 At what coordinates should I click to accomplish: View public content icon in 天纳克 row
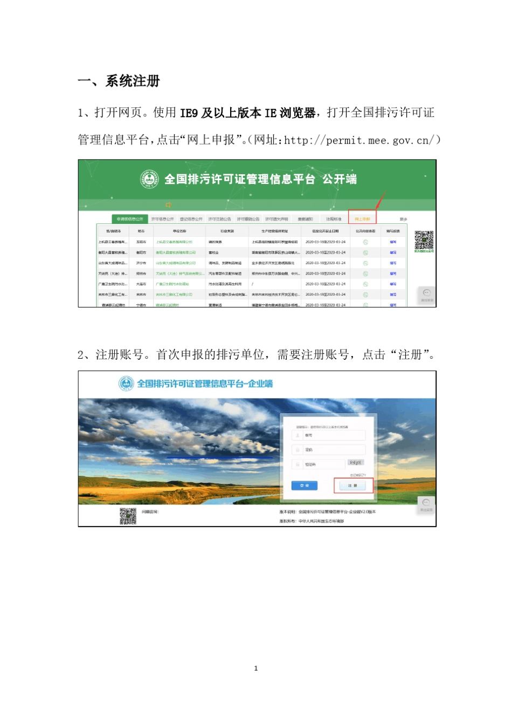pos(365,273)
